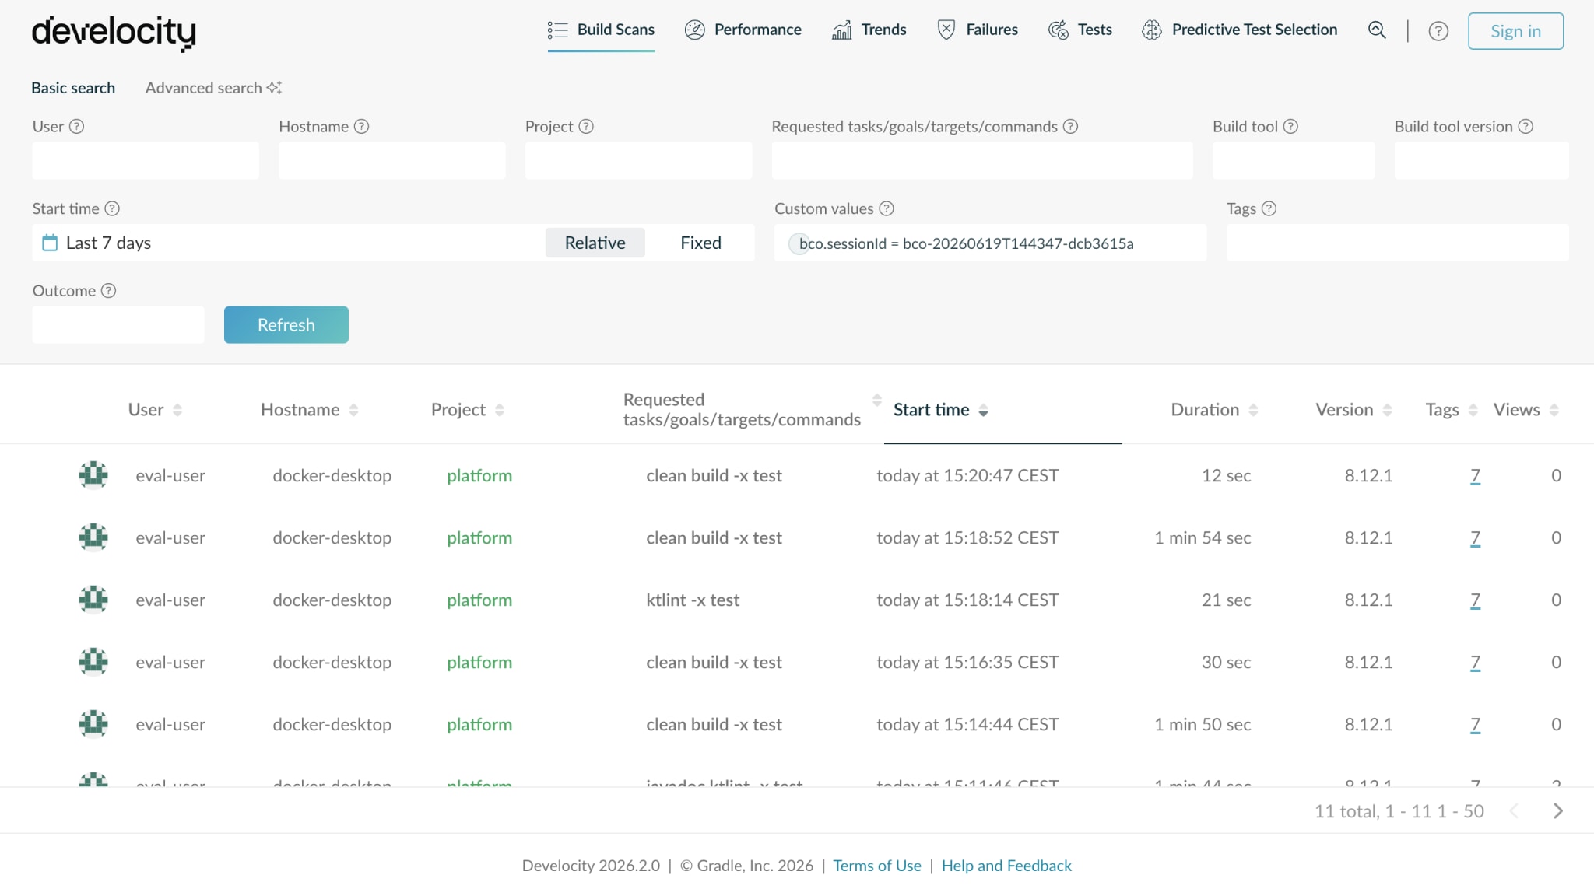Open platform project link in ktlint row
The image size is (1594, 896).
[x=479, y=600]
